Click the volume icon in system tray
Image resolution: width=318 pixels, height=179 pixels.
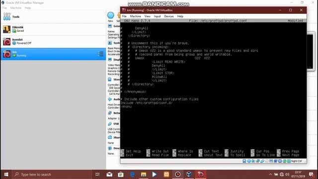(x=287, y=175)
